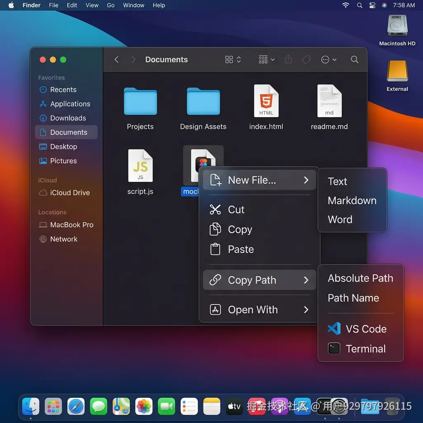Choose Markdown from New File submenu

click(x=352, y=200)
